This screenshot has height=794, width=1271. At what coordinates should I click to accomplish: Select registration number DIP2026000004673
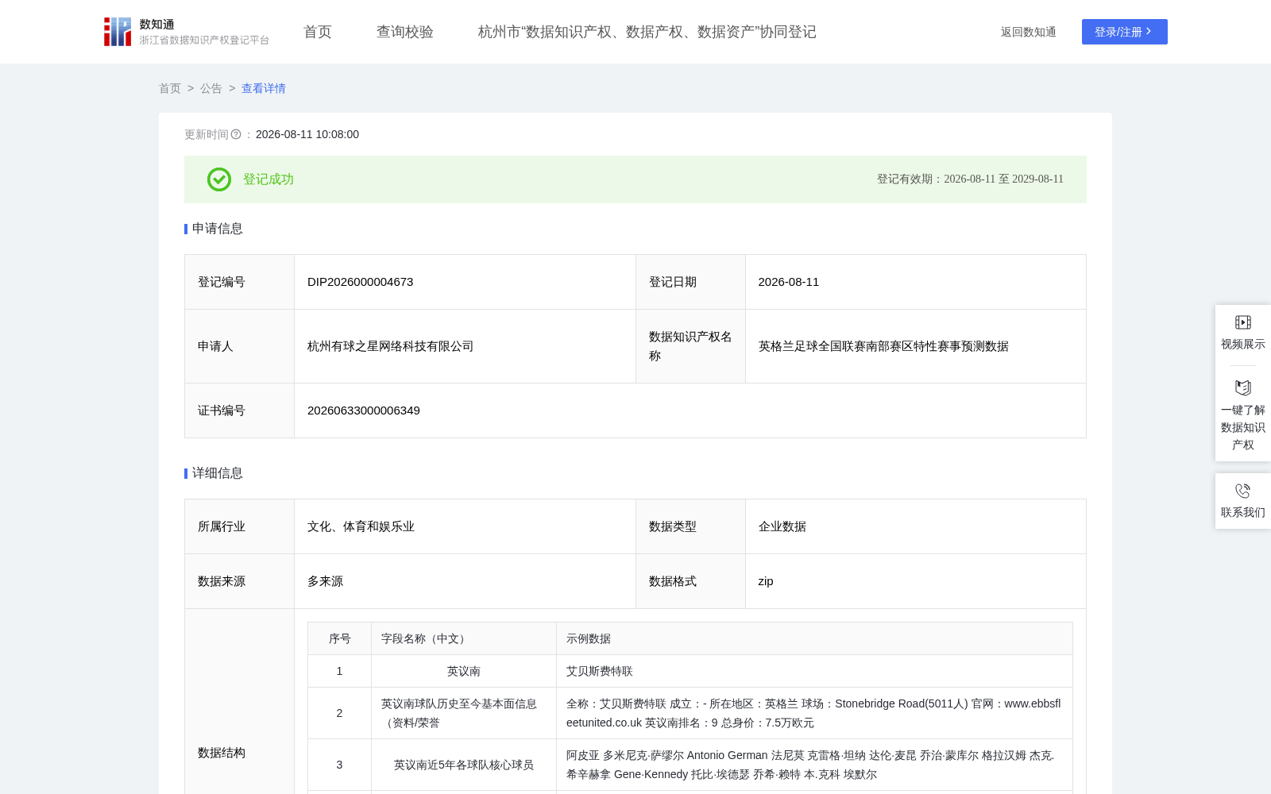[x=360, y=282]
